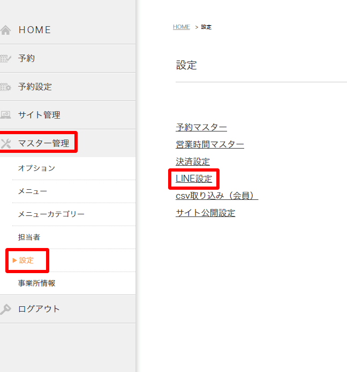The image size is (347, 372).
Task: Click the サイト管理 laptop icon
Action: (5, 115)
